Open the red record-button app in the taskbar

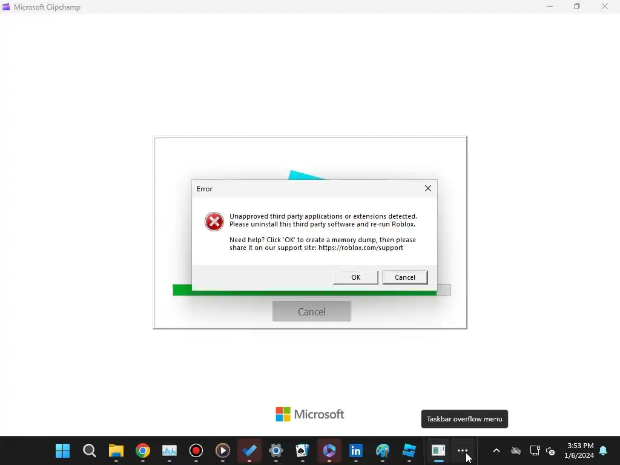point(196,450)
